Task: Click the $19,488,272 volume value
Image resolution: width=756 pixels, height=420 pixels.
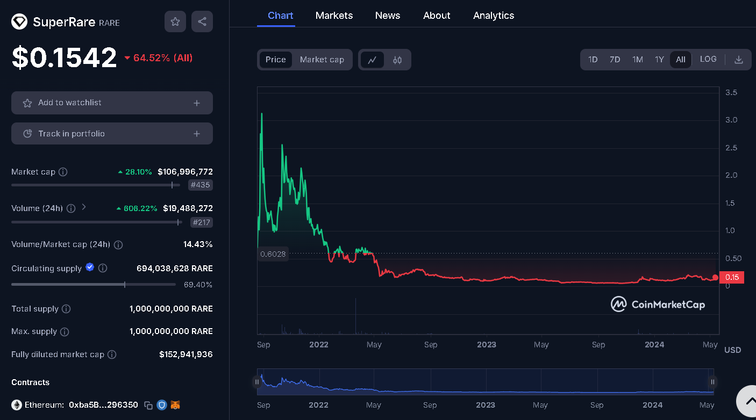Action: coord(188,208)
